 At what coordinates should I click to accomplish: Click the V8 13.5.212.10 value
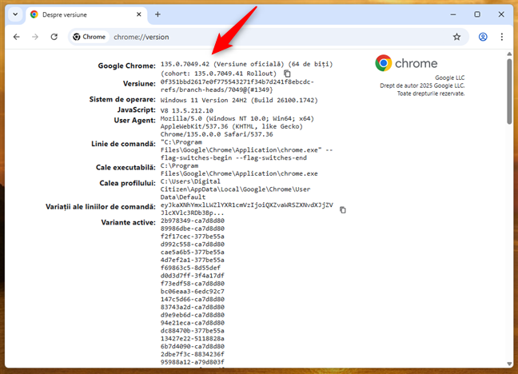pos(187,110)
